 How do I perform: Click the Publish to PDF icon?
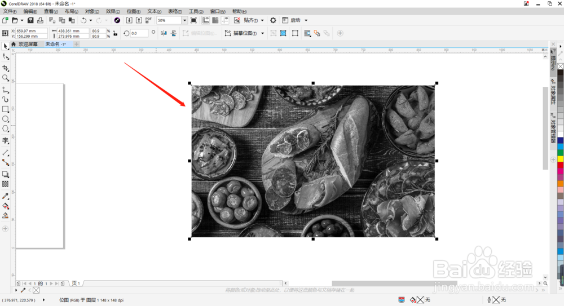(148, 20)
